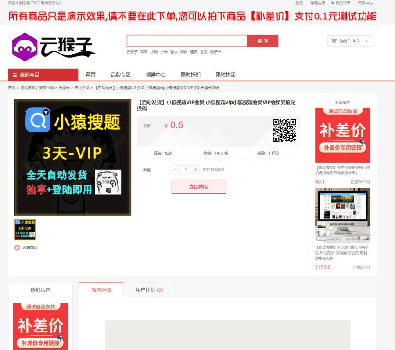Click the 登录 login link

(300, 3)
